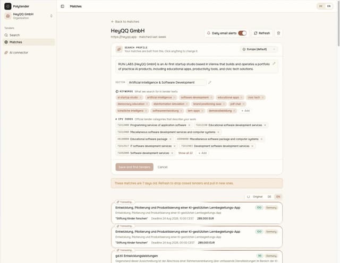Viewport: 340px width, 263px height.
Task: Switch interface to DE in top header
Action: click(x=321, y=6)
